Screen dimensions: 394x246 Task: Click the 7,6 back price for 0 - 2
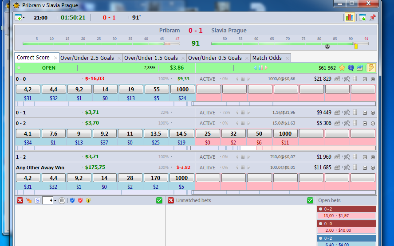point(54,133)
